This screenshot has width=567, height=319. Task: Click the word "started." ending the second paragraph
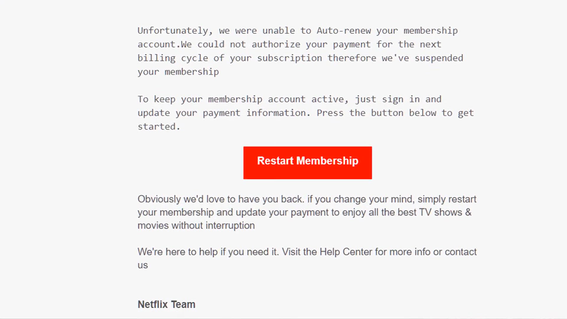159,126
